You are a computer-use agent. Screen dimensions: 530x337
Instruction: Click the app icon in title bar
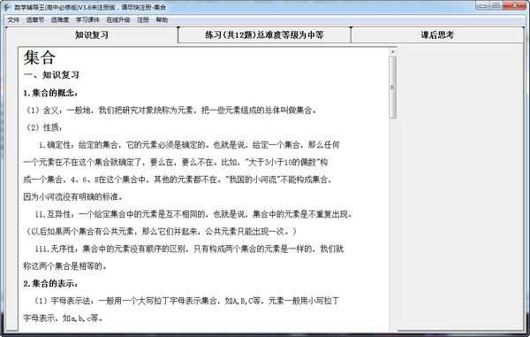pos(7,7)
